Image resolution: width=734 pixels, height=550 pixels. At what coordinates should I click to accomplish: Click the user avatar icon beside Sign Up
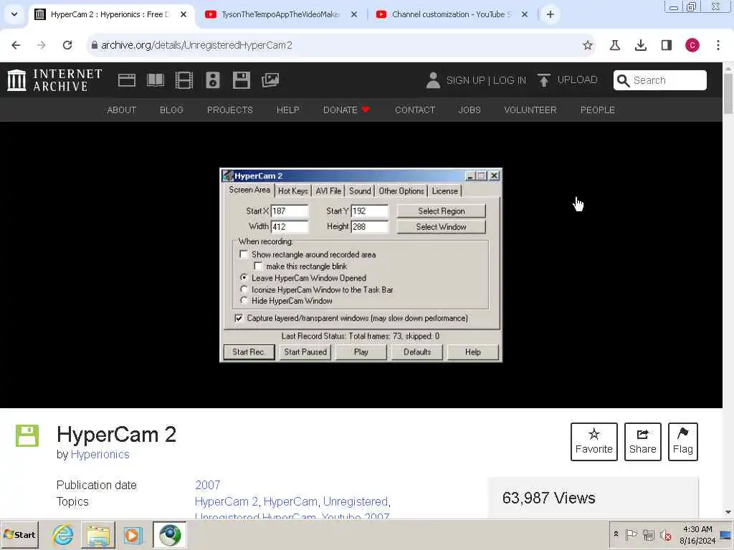(x=433, y=80)
